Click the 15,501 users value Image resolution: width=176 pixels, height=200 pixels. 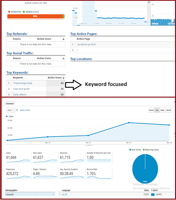tap(146, 194)
